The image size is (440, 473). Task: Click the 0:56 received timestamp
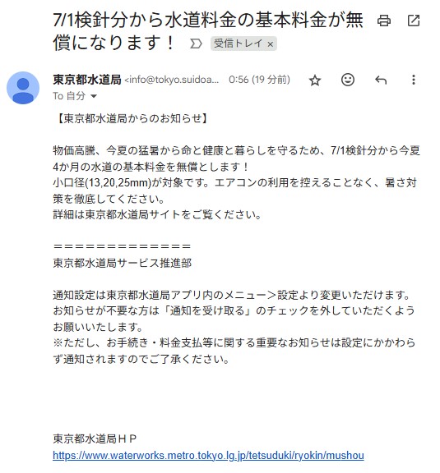(x=259, y=80)
